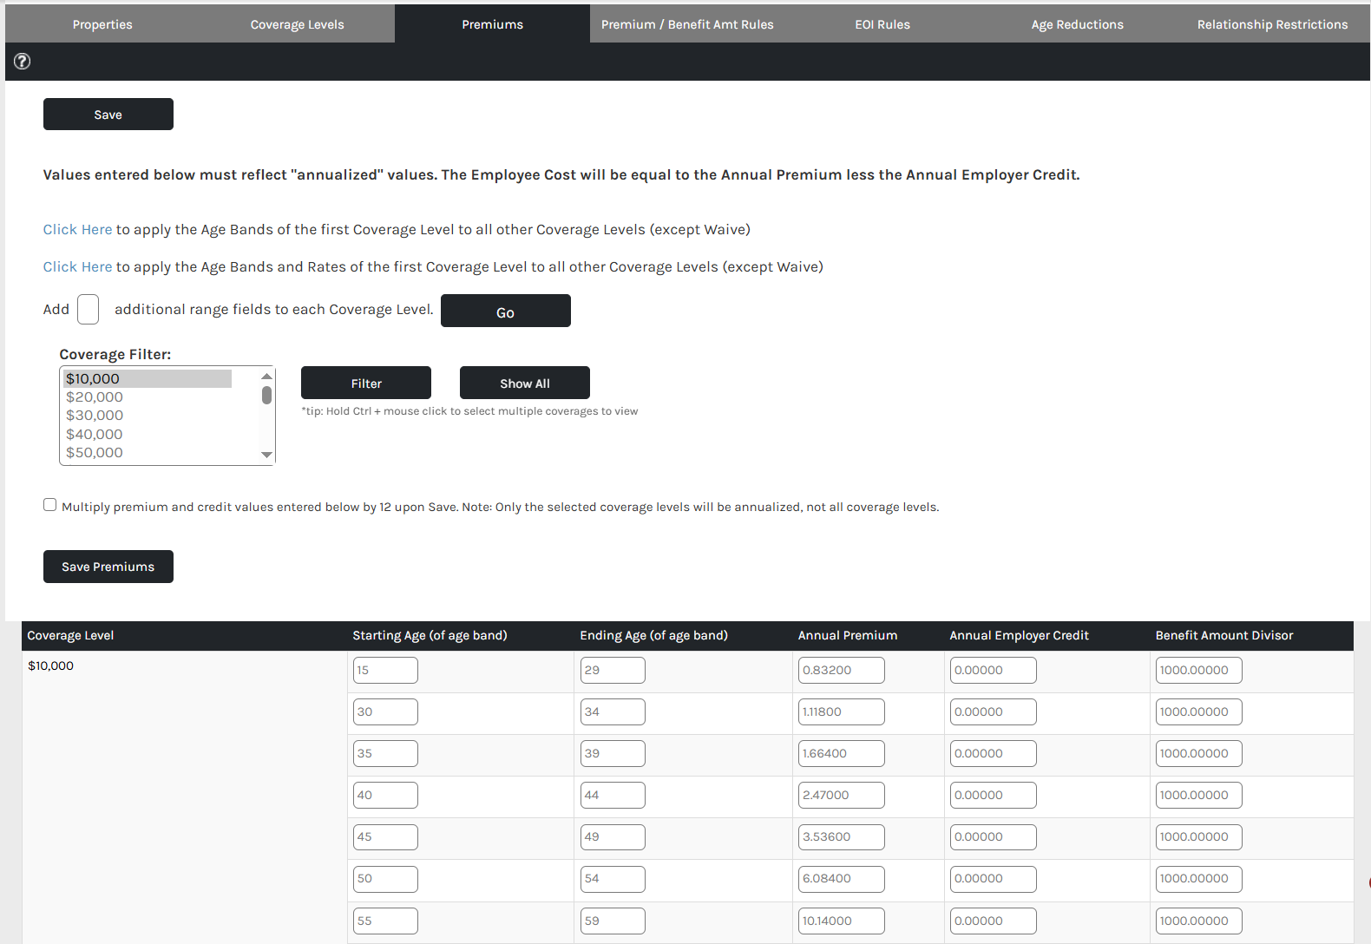Enable multiply premium by 12 checkbox

coord(50,505)
